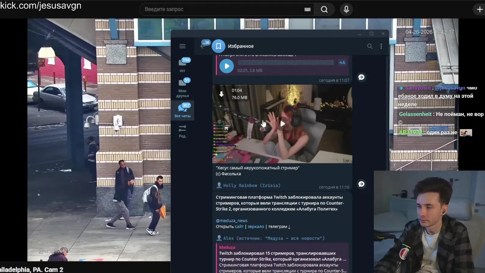Click the username AB31938 in stream chat

click(x=410, y=132)
